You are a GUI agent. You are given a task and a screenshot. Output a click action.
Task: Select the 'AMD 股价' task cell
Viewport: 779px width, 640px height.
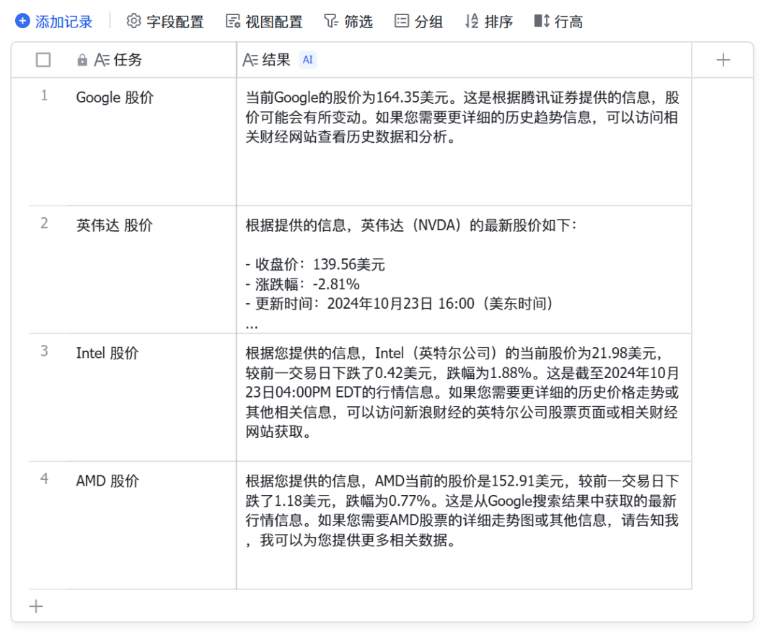coord(152,525)
